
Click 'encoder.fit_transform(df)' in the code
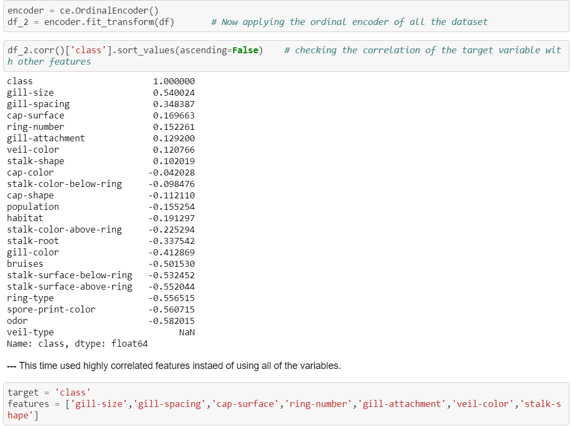tap(109, 22)
